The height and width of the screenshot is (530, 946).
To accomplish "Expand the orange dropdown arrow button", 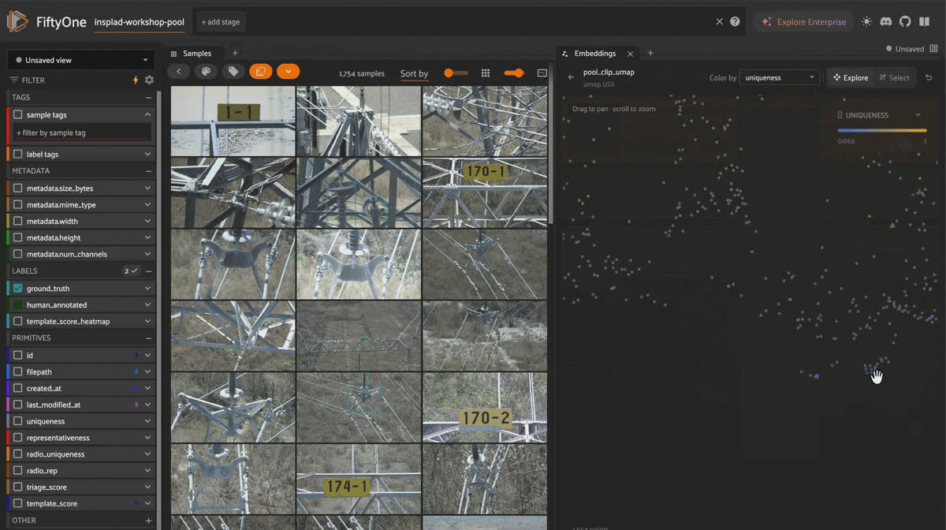I will coord(288,72).
